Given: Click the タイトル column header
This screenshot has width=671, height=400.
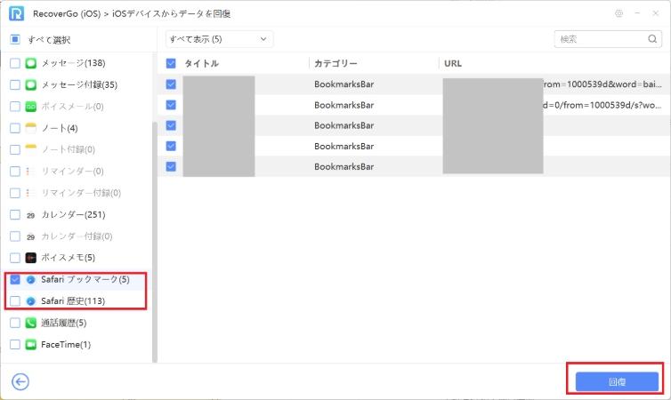Looking at the screenshot, I should coord(201,63).
